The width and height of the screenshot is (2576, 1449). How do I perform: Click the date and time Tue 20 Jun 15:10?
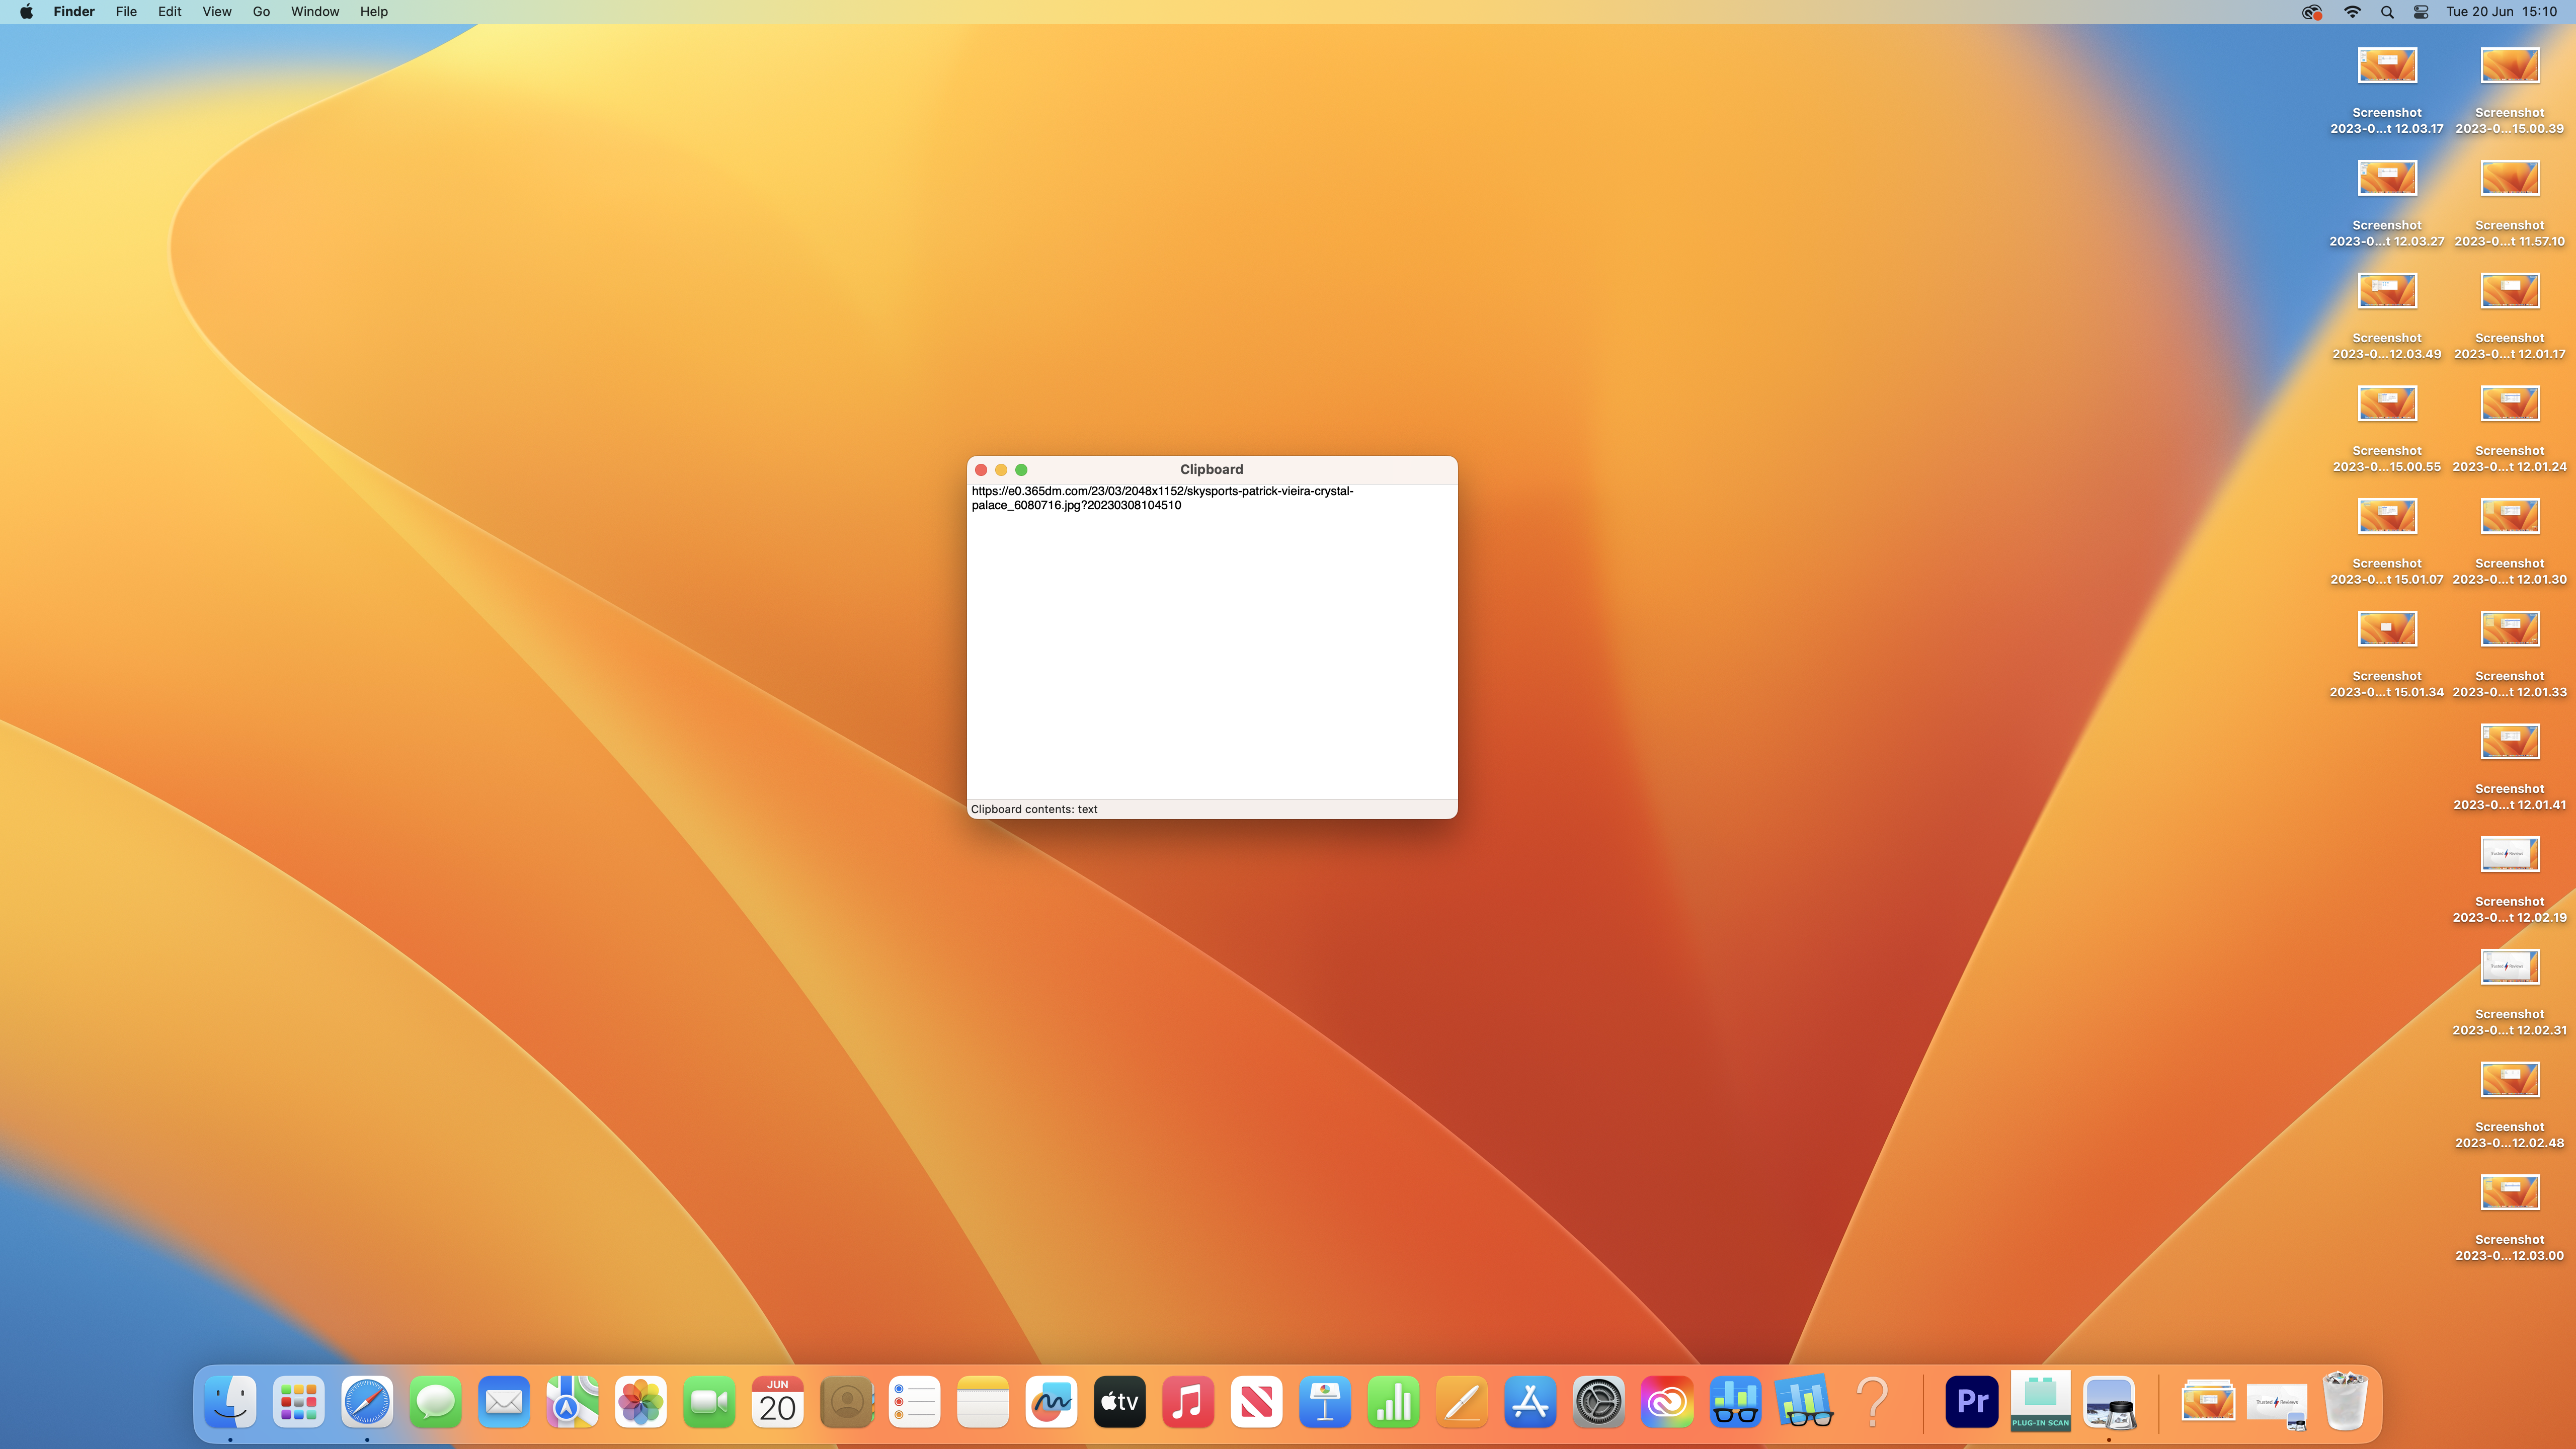click(x=2502, y=12)
